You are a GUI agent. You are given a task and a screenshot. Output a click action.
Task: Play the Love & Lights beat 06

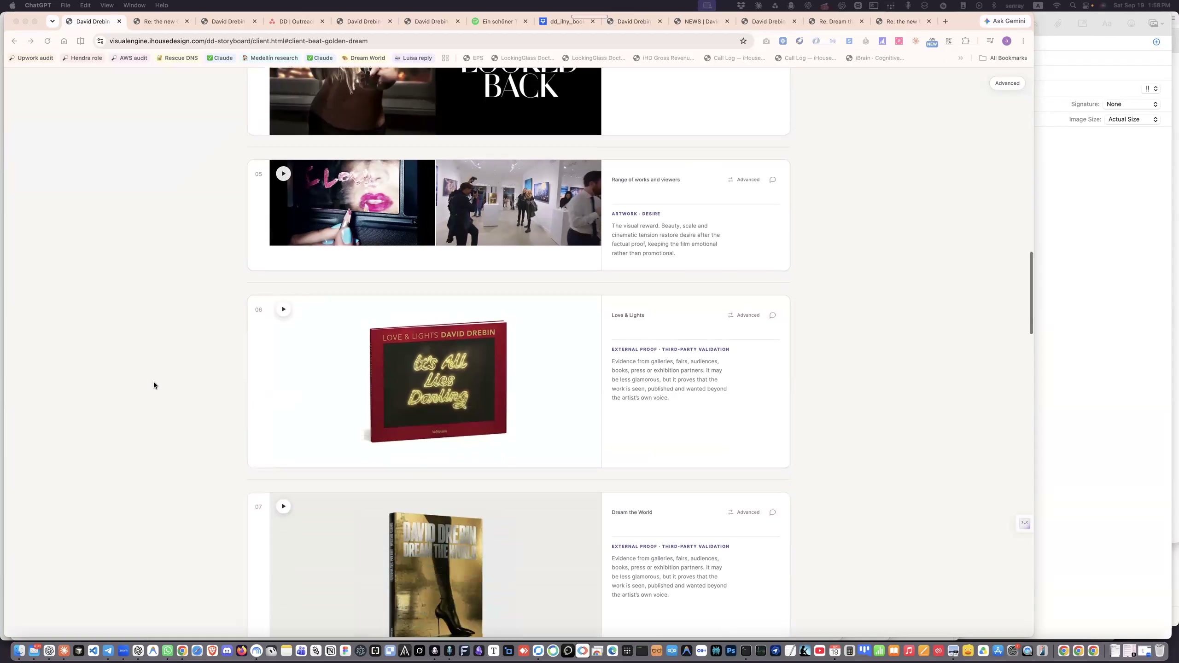(283, 309)
